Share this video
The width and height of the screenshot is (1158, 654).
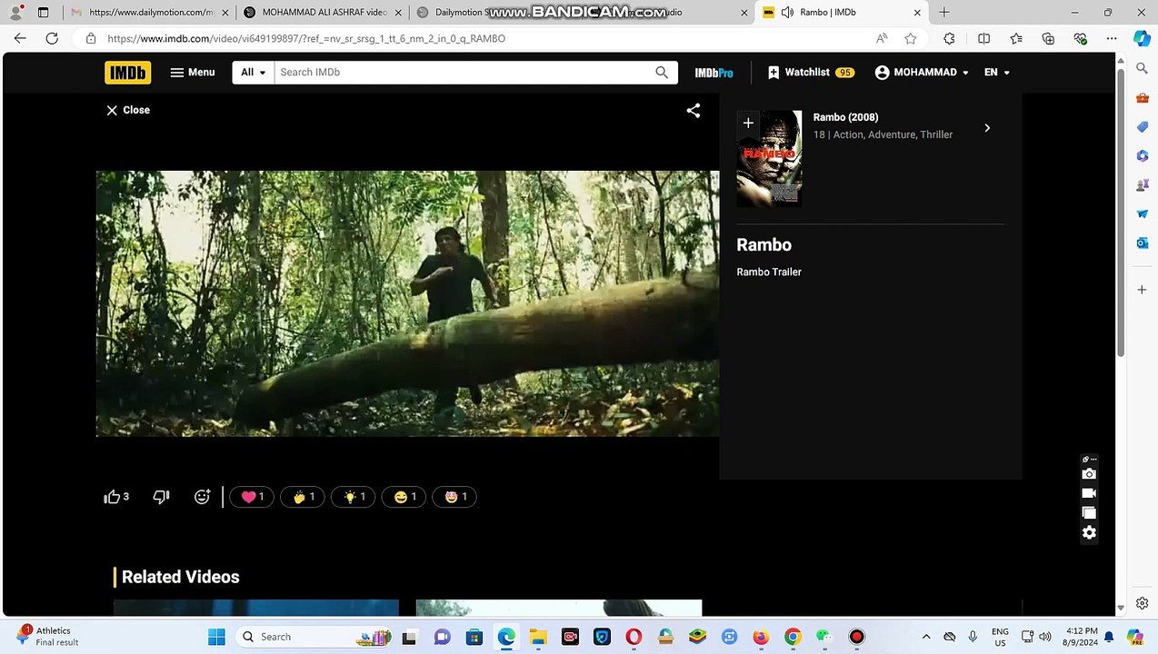694,111
